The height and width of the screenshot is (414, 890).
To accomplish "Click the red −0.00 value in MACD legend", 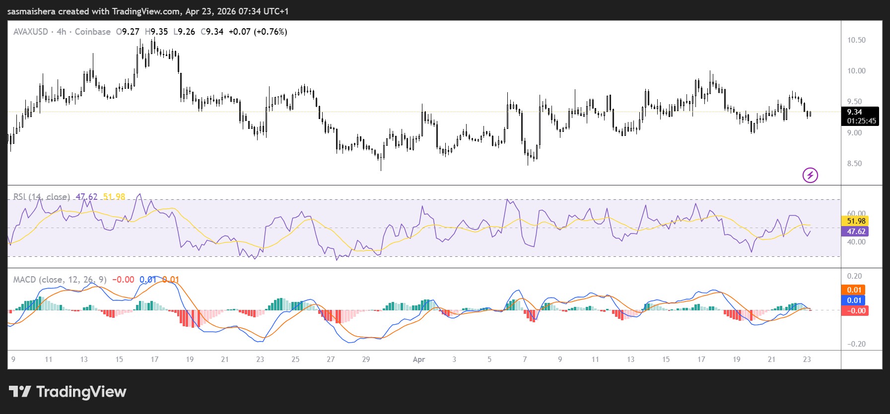I will [123, 280].
